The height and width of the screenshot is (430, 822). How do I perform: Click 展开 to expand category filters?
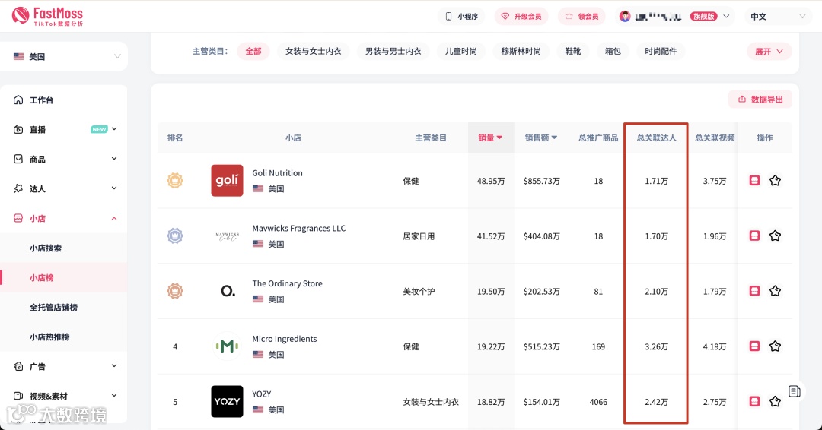pos(769,51)
